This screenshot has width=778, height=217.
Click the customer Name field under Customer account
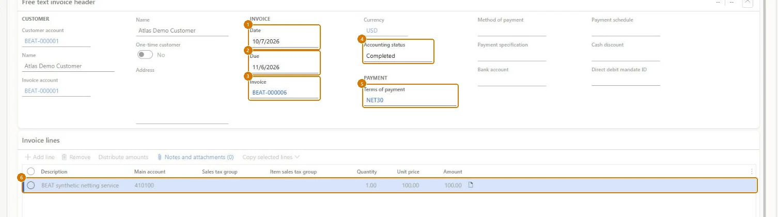click(68, 66)
